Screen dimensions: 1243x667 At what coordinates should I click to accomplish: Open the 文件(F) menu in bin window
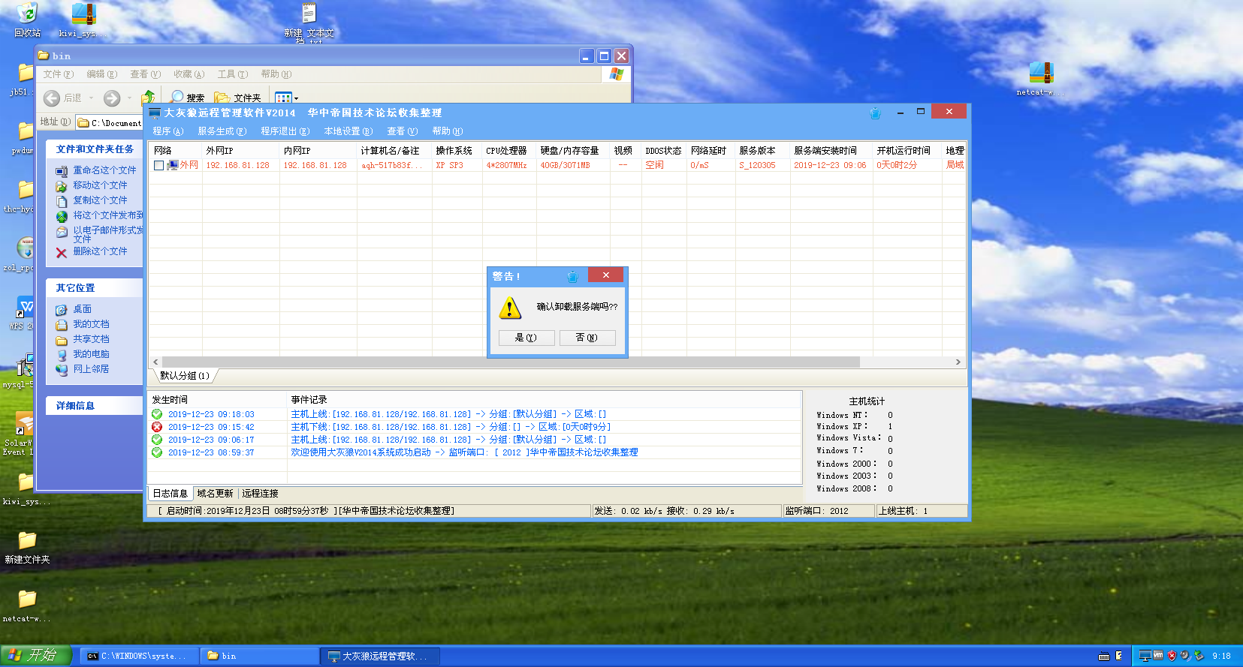59,74
